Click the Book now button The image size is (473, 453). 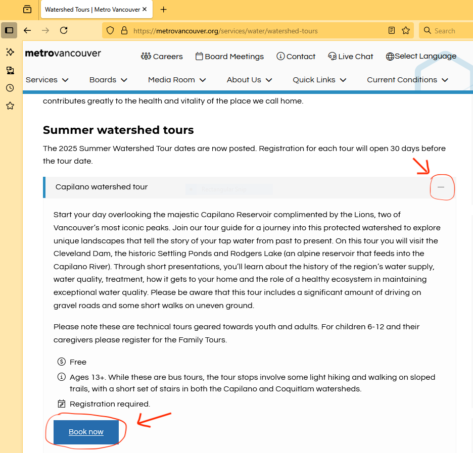pos(86,432)
